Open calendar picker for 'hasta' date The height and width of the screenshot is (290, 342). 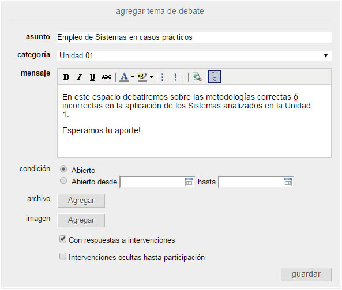288,182
